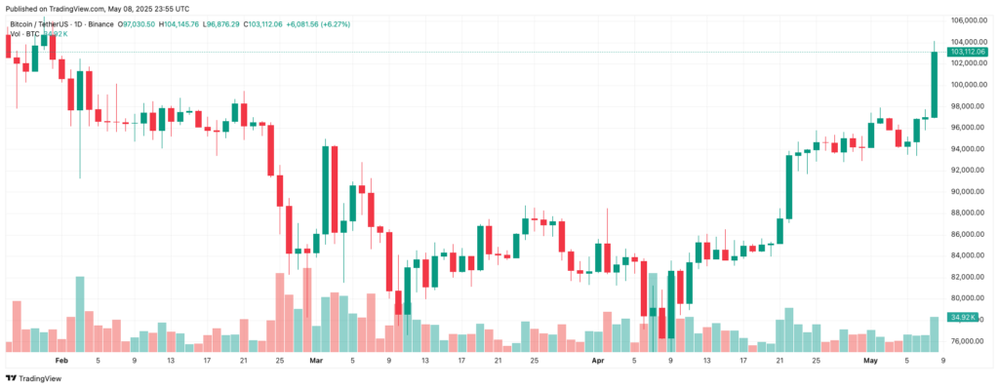Click the 100,000.00 price axis label
Viewport: 999px width, 388px height.
pos(968,85)
